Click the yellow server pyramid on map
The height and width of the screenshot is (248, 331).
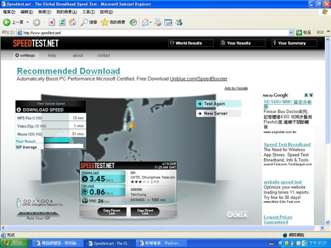point(132,126)
